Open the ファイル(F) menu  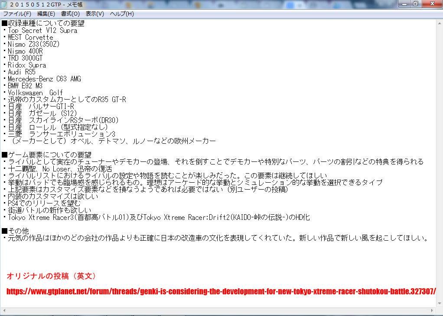point(17,13)
